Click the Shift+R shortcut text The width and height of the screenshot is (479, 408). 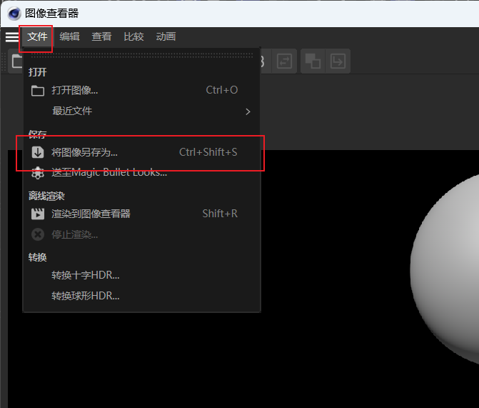pos(220,214)
